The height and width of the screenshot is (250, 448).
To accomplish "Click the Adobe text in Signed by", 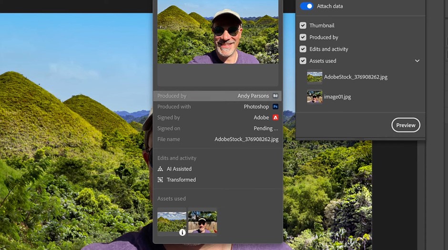I will pyautogui.click(x=261, y=117).
